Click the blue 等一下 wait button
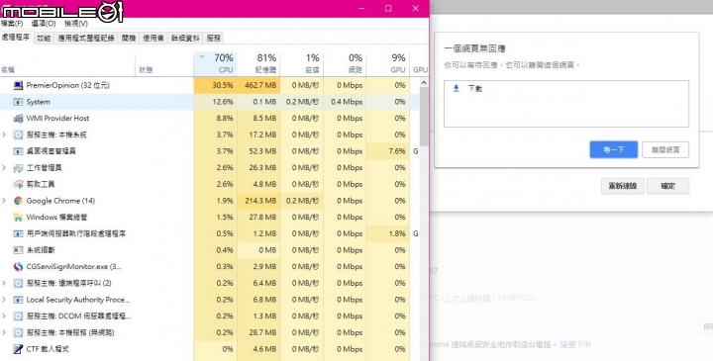 point(614,149)
